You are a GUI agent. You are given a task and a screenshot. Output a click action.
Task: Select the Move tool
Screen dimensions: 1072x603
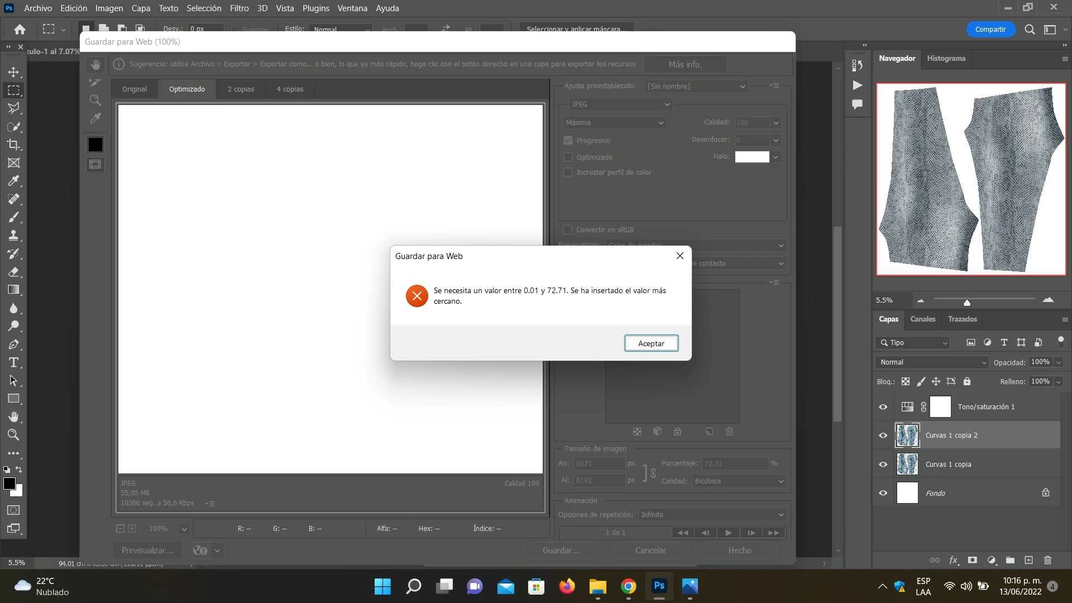tap(13, 72)
